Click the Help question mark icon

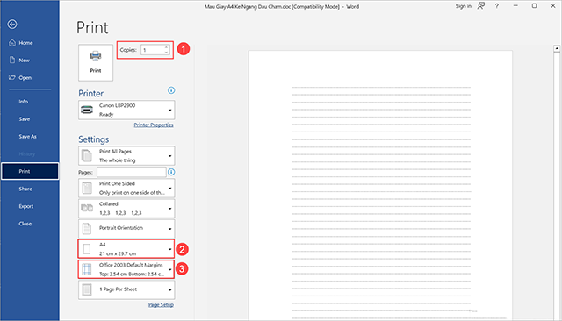(x=497, y=6)
